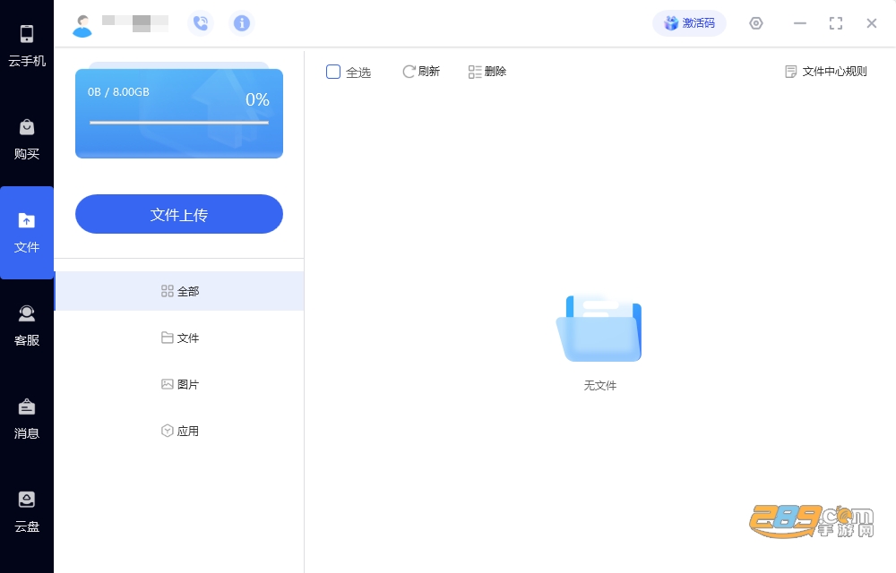Open settings via the gear icon
This screenshot has height=573, width=896.
point(756,23)
